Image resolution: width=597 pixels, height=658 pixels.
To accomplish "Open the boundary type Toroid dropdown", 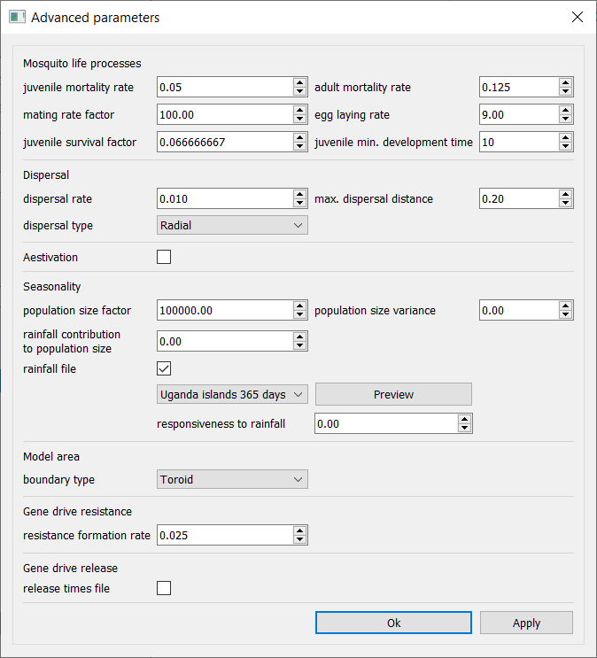I will coord(232,480).
